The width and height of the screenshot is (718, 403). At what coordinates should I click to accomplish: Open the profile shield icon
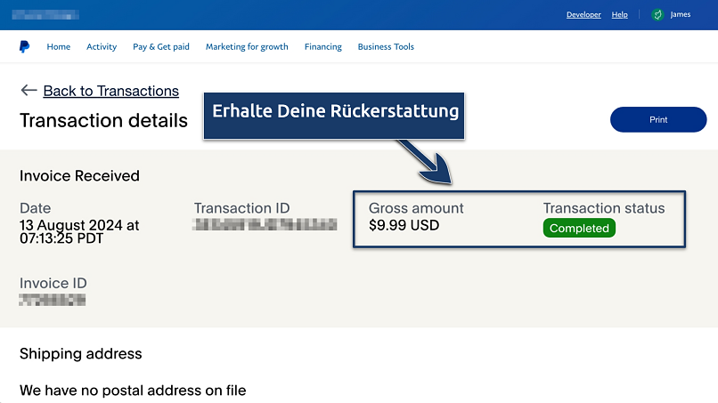point(657,15)
